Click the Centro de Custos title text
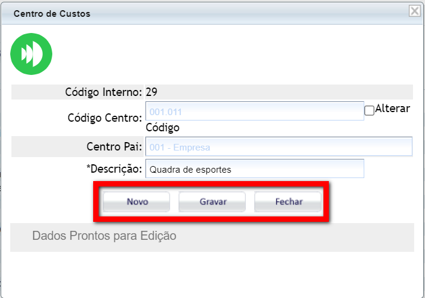The image size is (425, 298). [x=52, y=13]
